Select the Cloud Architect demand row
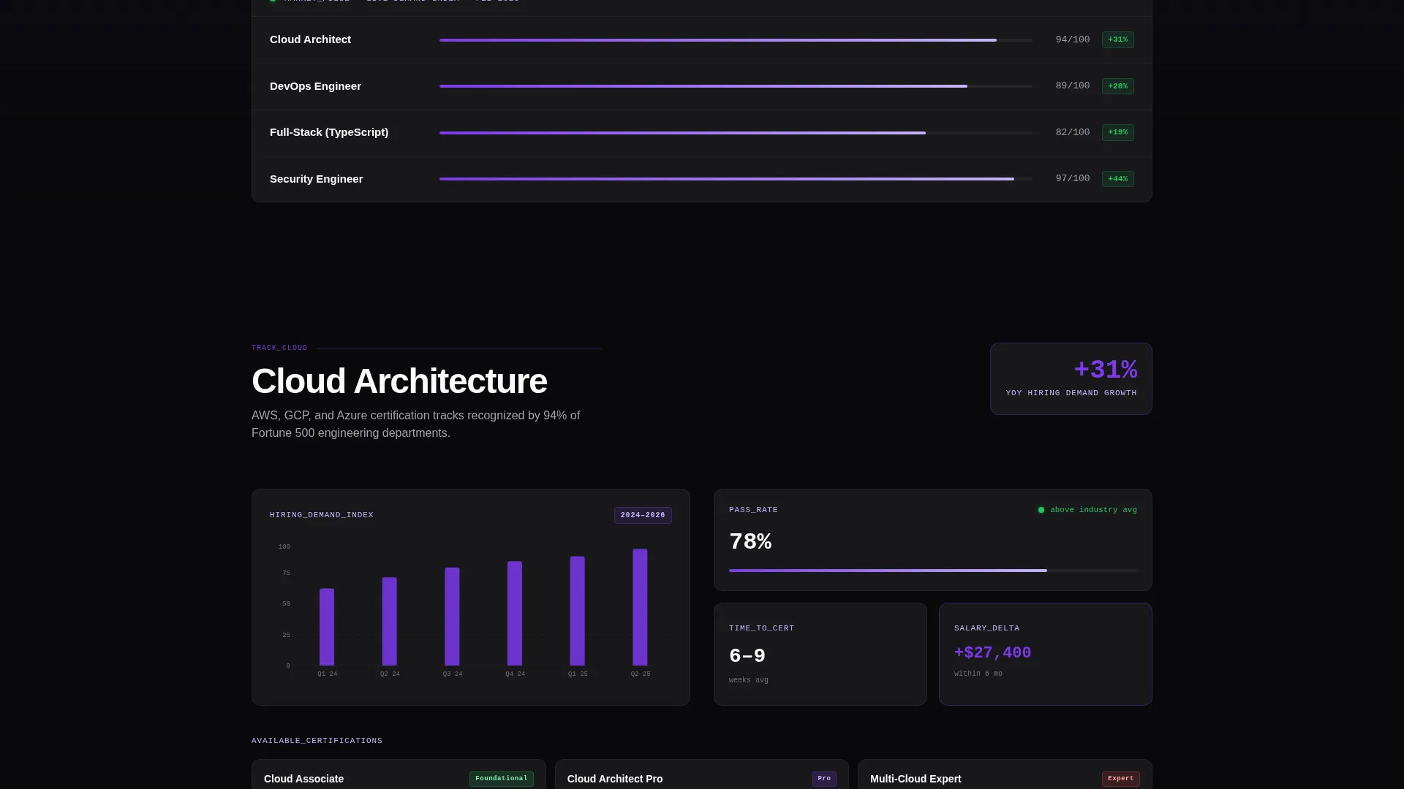This screenshot has width=1404, height=789. coord(701,39)
